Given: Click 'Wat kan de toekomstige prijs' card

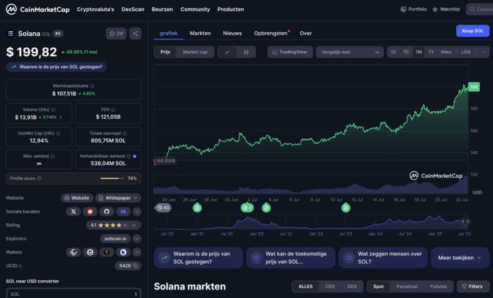Looking at the screenshot, I should 291,258.
